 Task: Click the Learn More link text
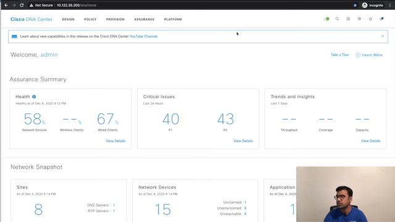click(x=372, y=55)
